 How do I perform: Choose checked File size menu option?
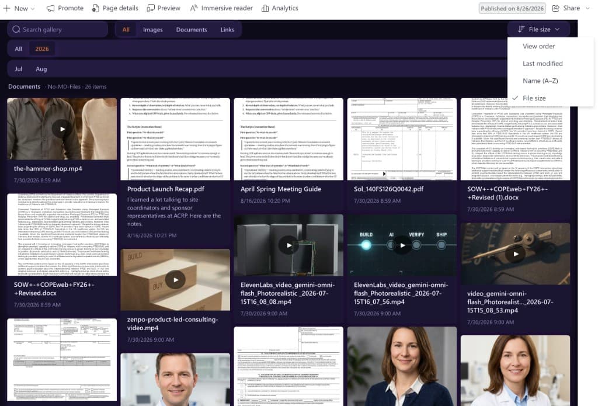(550, 98)
